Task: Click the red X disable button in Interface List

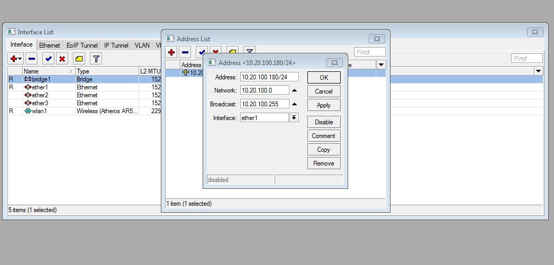Action: (62, 59)
